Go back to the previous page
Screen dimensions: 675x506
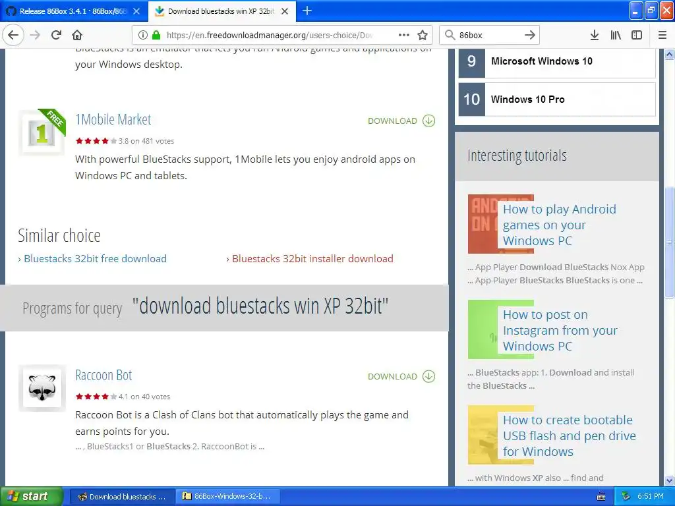coord(13,35)
